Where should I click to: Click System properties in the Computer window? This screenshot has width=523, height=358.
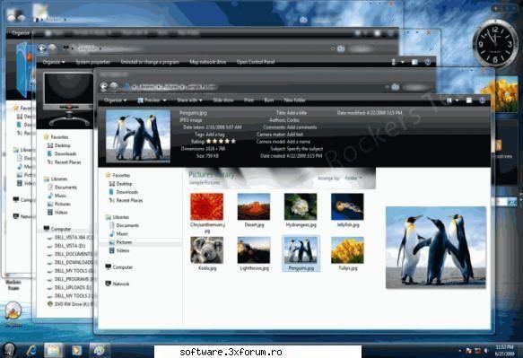pos(92,62)
